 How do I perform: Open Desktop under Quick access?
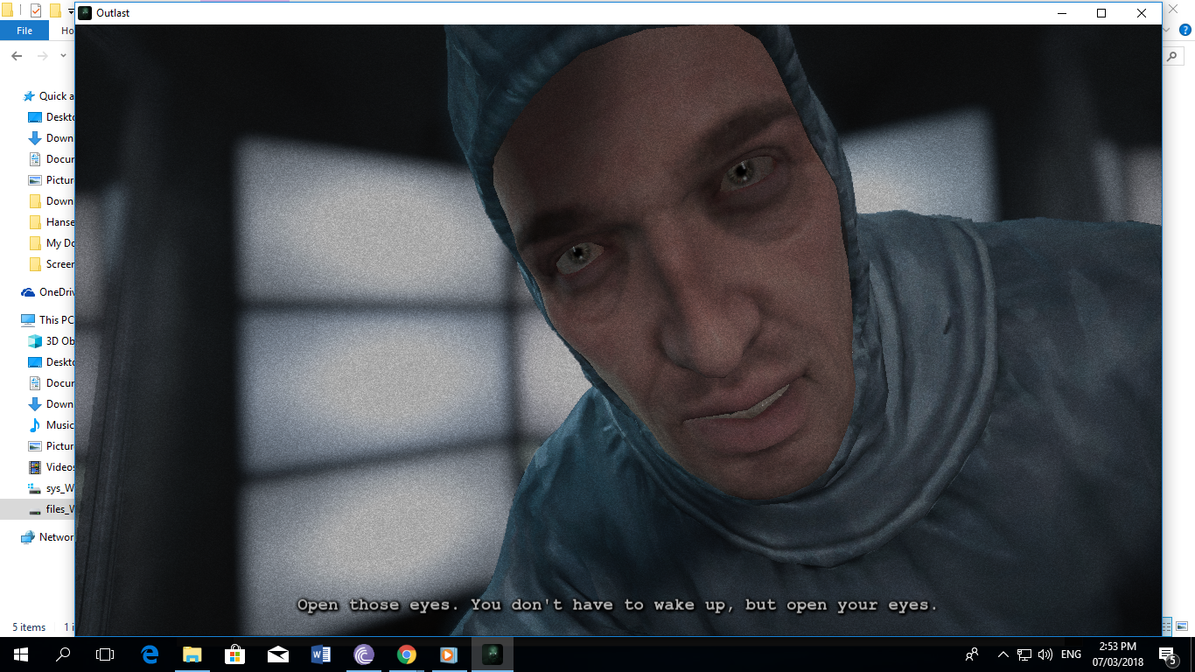pyautogui.click(x=52, y=117)
